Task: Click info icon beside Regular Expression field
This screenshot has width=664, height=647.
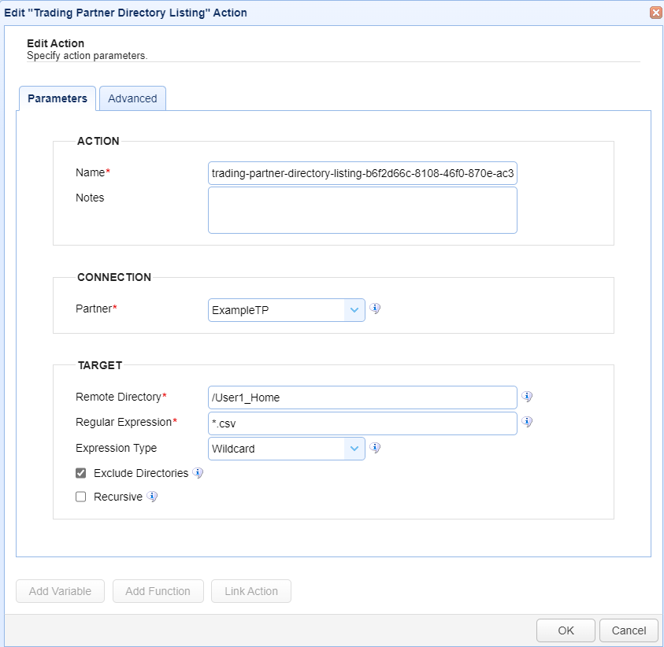Action: pyautogui.click(x=527, y=422)
